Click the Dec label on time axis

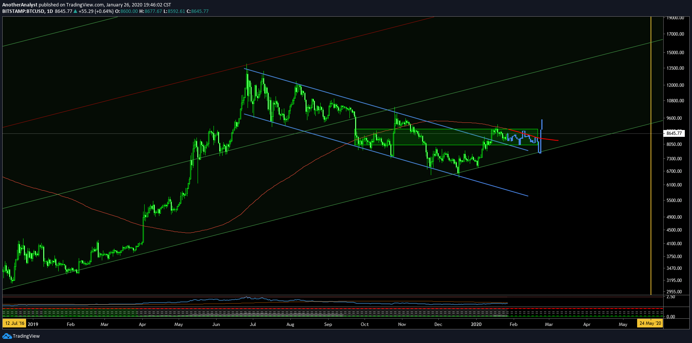pyautogui.click(x=438, y=324)
